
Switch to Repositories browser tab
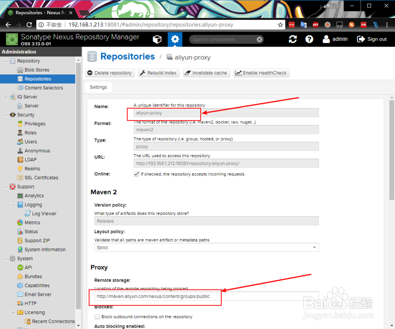(40, 13)
